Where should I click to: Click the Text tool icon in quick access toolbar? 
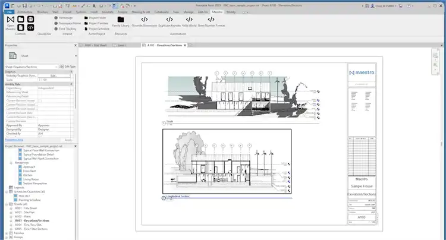[94, 6]
